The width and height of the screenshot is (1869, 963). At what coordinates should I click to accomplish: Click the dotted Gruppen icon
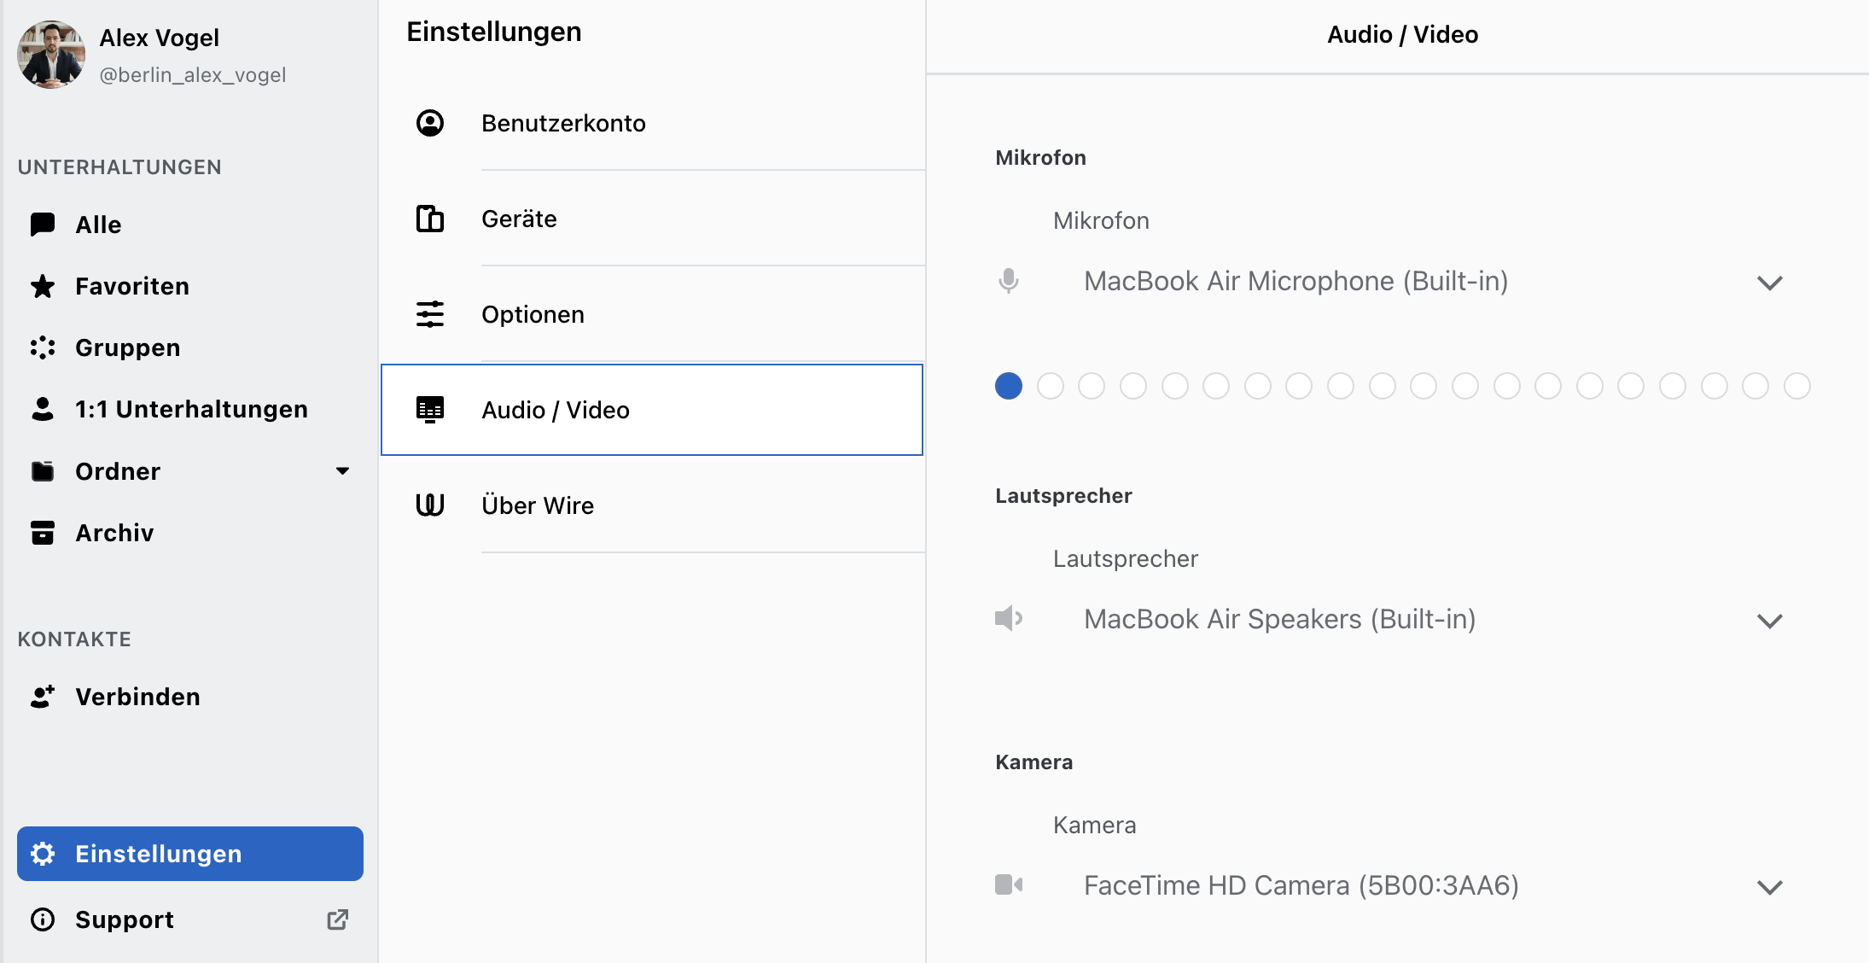pyautogui.click(x=43, y=347)
